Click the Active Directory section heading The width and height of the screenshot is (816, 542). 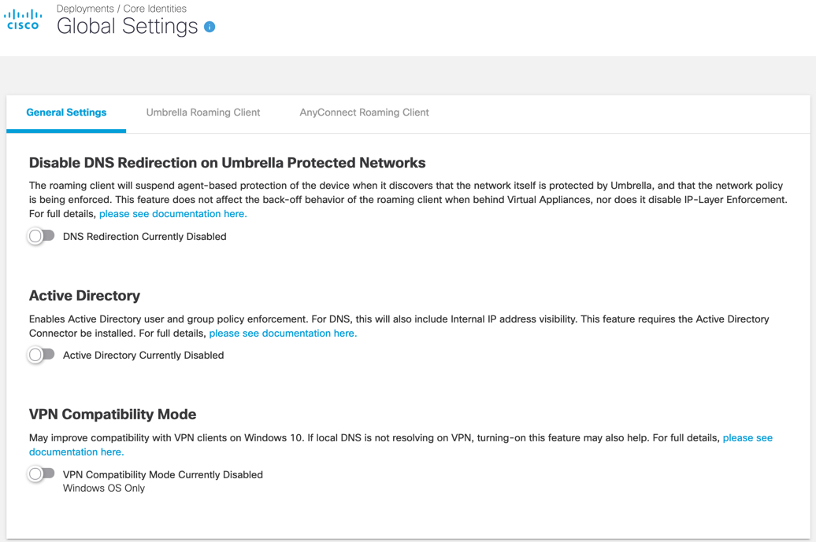point(84,296)
